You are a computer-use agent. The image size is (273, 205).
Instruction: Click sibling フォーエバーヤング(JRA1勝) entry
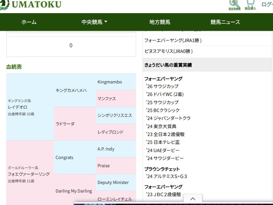coord(173,40)
